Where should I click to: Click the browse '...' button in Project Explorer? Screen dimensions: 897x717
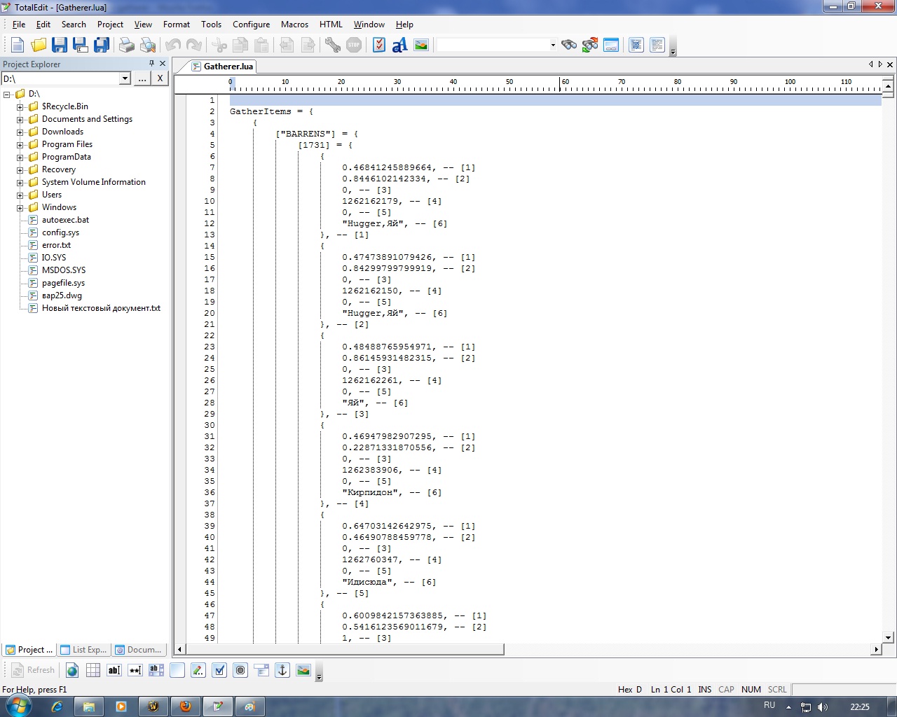pos(142,79)
